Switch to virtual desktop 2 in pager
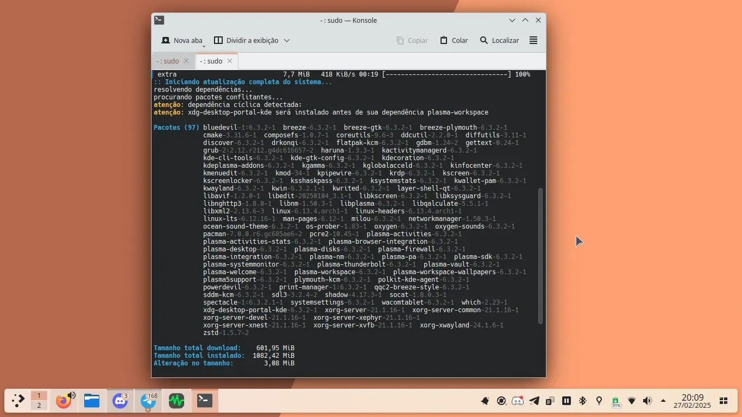 (x=39, y=406)
